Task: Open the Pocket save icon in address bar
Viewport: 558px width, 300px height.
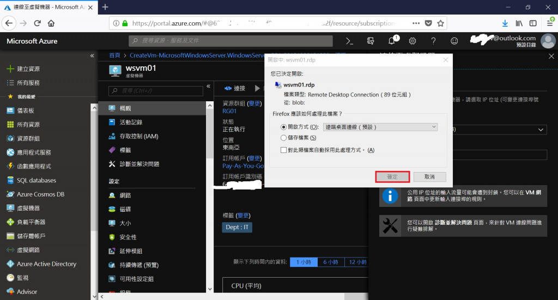Action: pos(428,23)
